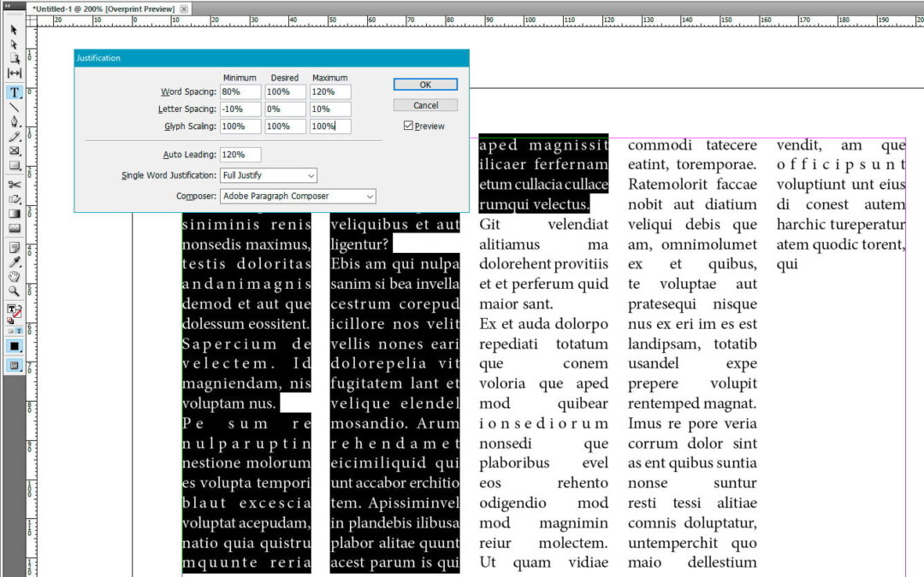Click OK in Justification dialog
This screenshot has height=577, width=924.
click(425, 85)
